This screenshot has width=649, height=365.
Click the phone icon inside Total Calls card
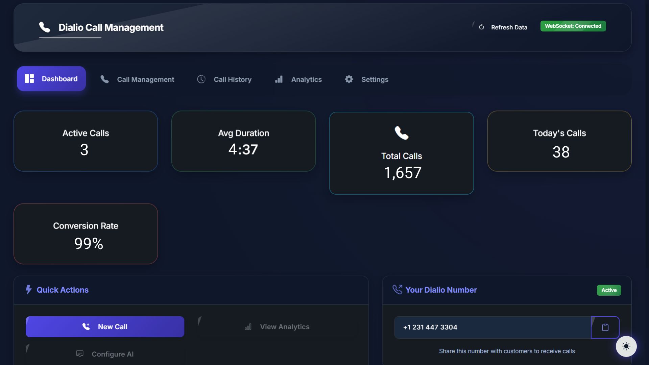coord(401,133)
